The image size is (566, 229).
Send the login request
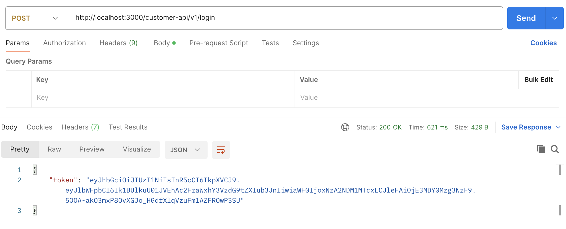click(526, 18)
